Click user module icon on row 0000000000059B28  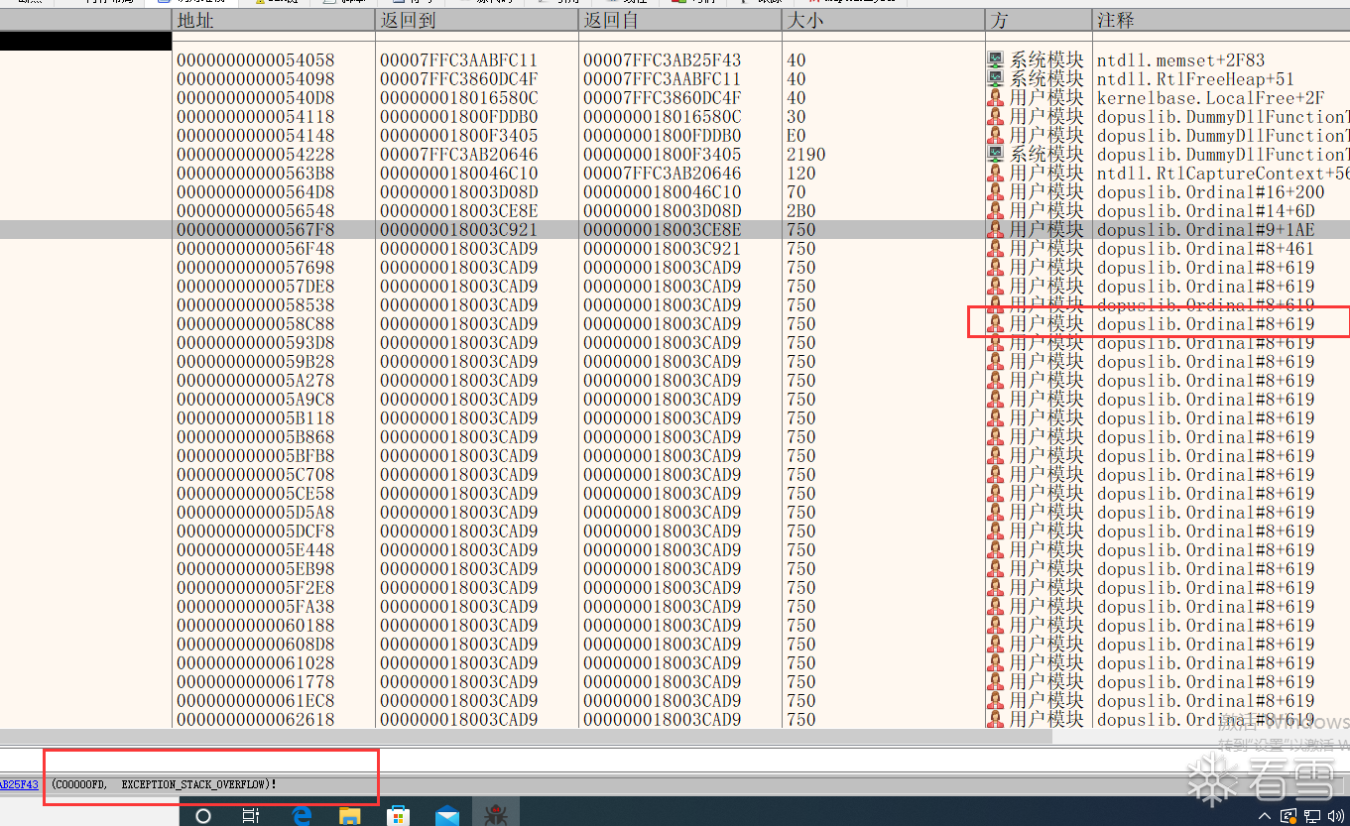[x=996, y=362]
